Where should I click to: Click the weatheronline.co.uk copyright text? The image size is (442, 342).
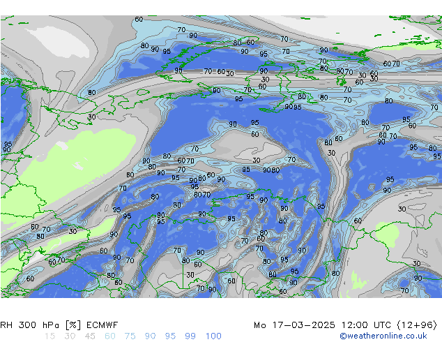(x=383, y=336)
